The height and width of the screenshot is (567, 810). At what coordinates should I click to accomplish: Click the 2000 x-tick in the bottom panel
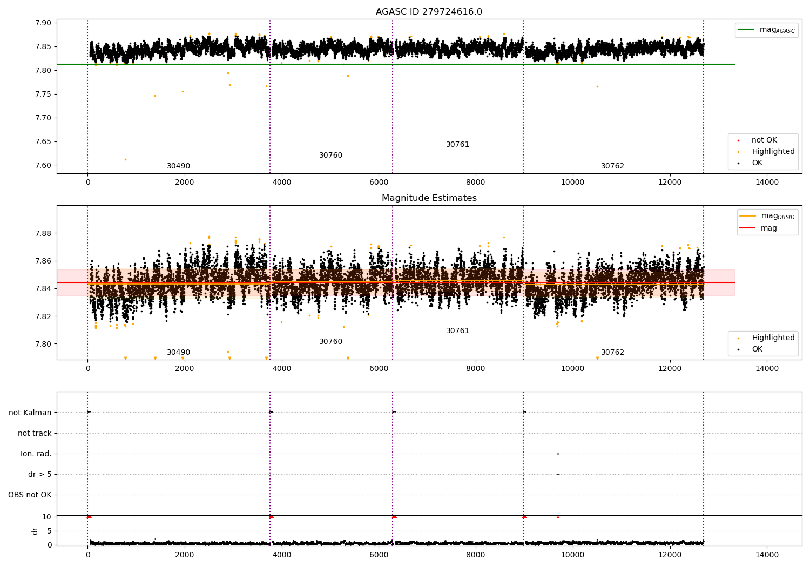click(x=185, y=555)
